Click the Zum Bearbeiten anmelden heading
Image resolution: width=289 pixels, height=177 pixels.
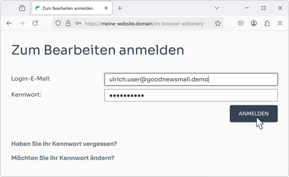[x=98, y=50]
